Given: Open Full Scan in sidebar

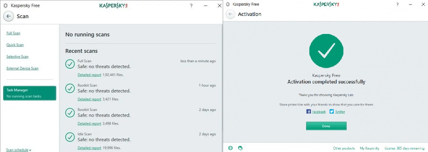Looking at the screenshot, I should pos(13,33).
